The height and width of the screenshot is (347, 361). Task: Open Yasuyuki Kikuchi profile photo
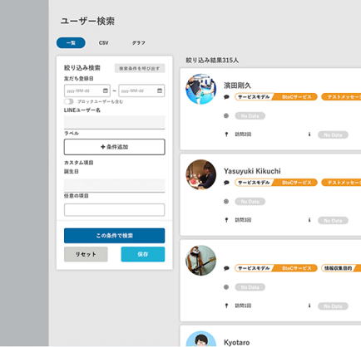click(201, 174)
